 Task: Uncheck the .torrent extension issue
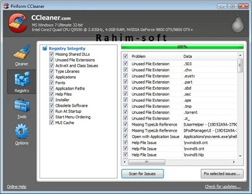point(125,112)
